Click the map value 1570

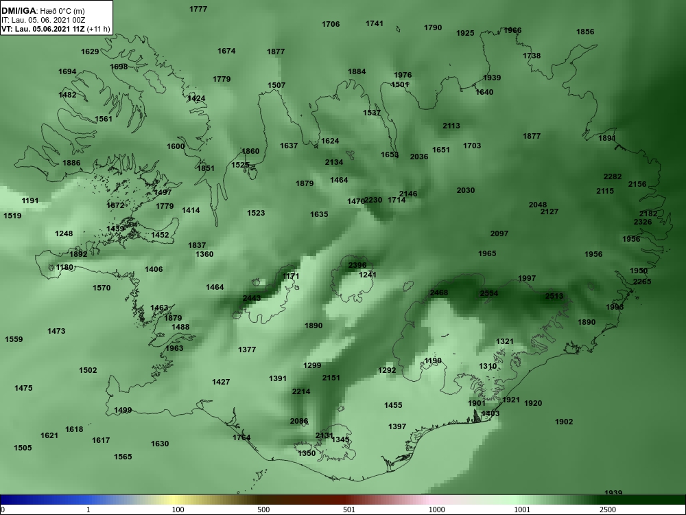point(102,288)
